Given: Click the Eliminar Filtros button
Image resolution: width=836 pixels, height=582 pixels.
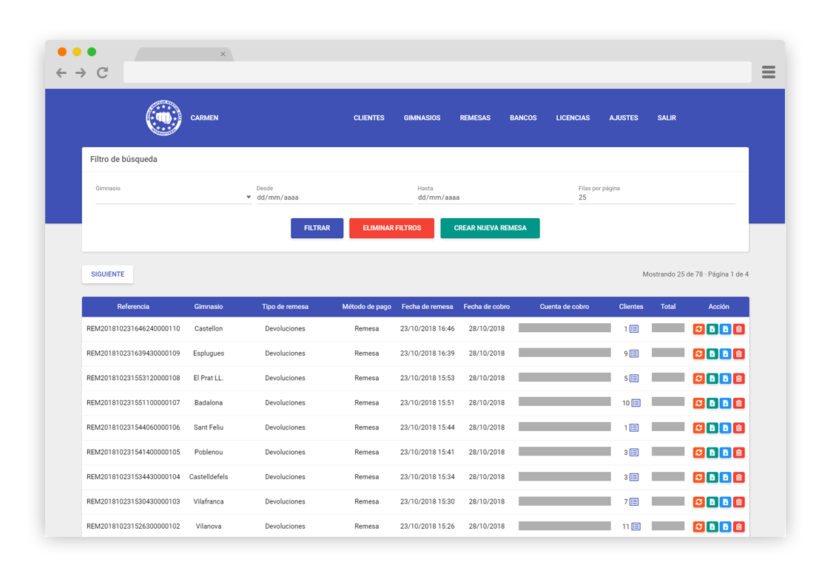Looking at the screenshot, I should tap(392, 228).
